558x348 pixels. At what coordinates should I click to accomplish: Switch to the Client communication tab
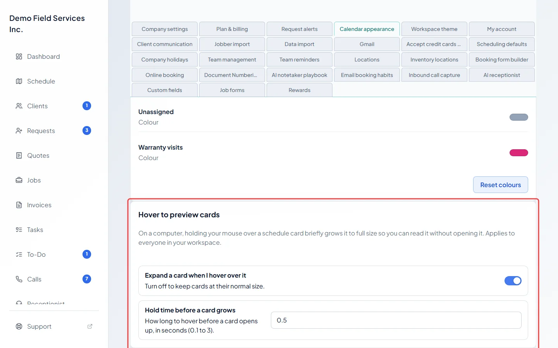pyautogui.click(x=165, y=44)
